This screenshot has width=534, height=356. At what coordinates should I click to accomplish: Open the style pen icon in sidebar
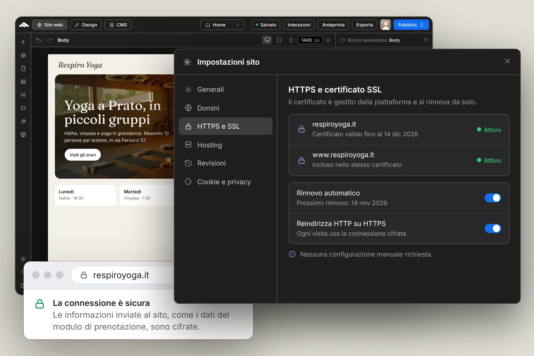point(23,121)
